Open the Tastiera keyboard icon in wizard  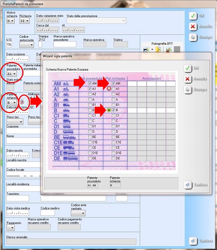point(187,185)
